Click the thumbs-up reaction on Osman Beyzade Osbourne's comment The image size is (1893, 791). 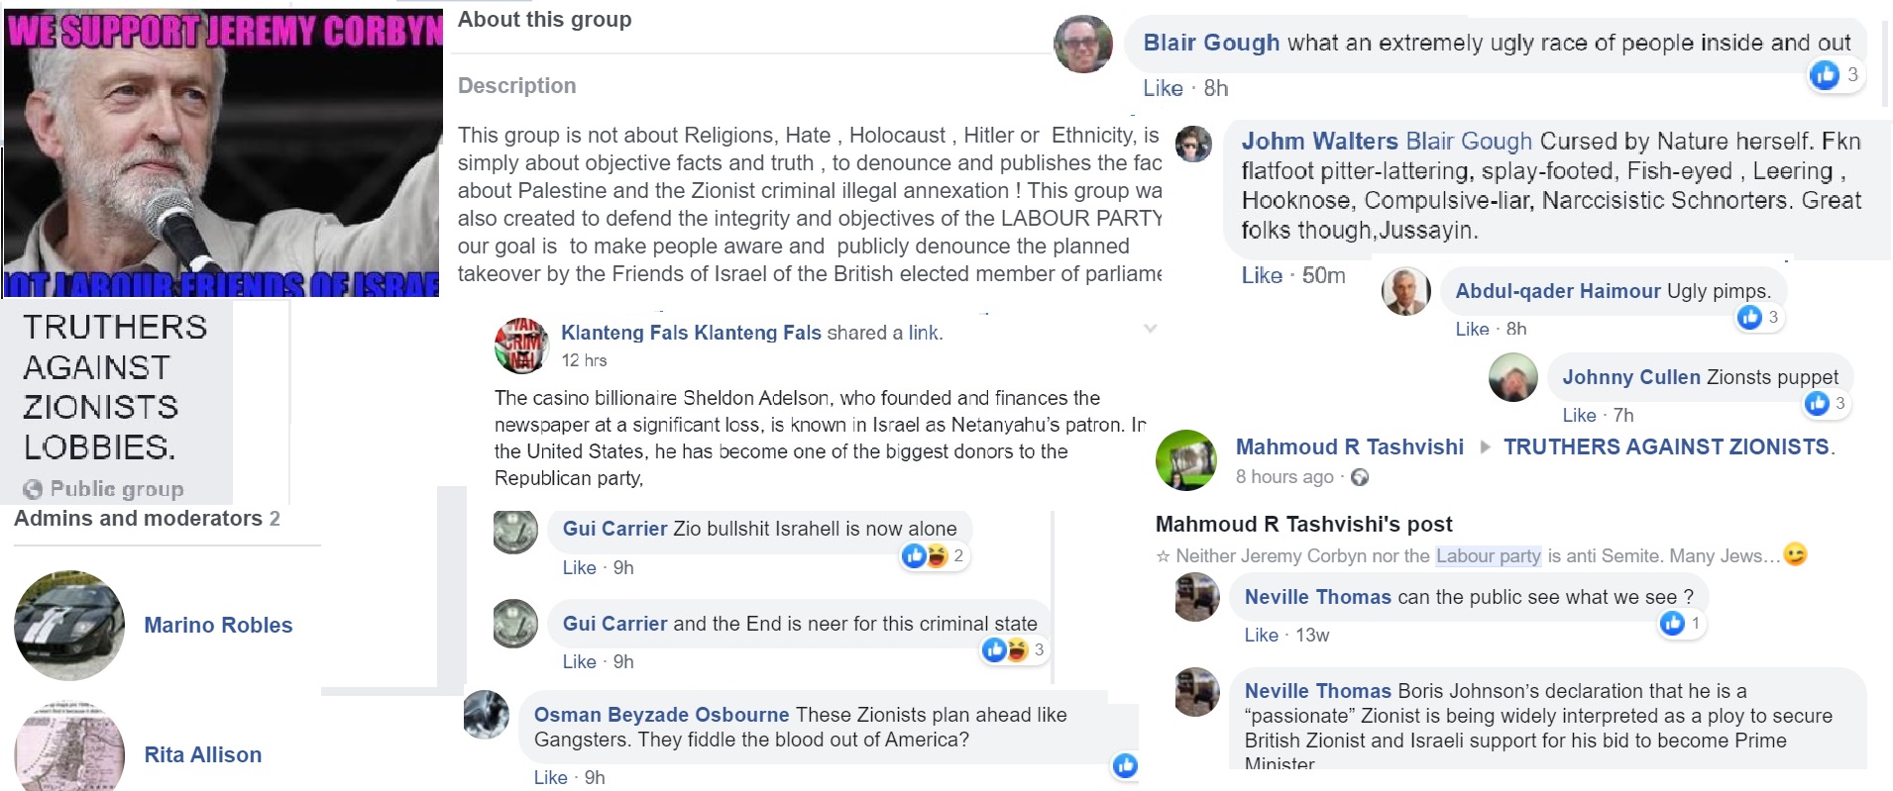[x=1125, y=765]
